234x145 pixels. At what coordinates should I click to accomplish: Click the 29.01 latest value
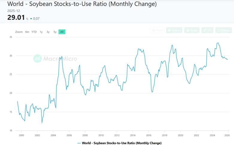click(16, 17)
